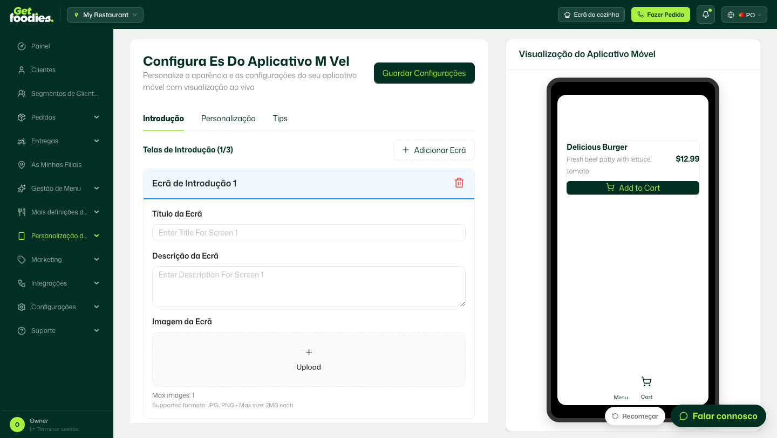
Task: Click the restart arrow icon on Recomeçar
Action: [x=615, y=416]
